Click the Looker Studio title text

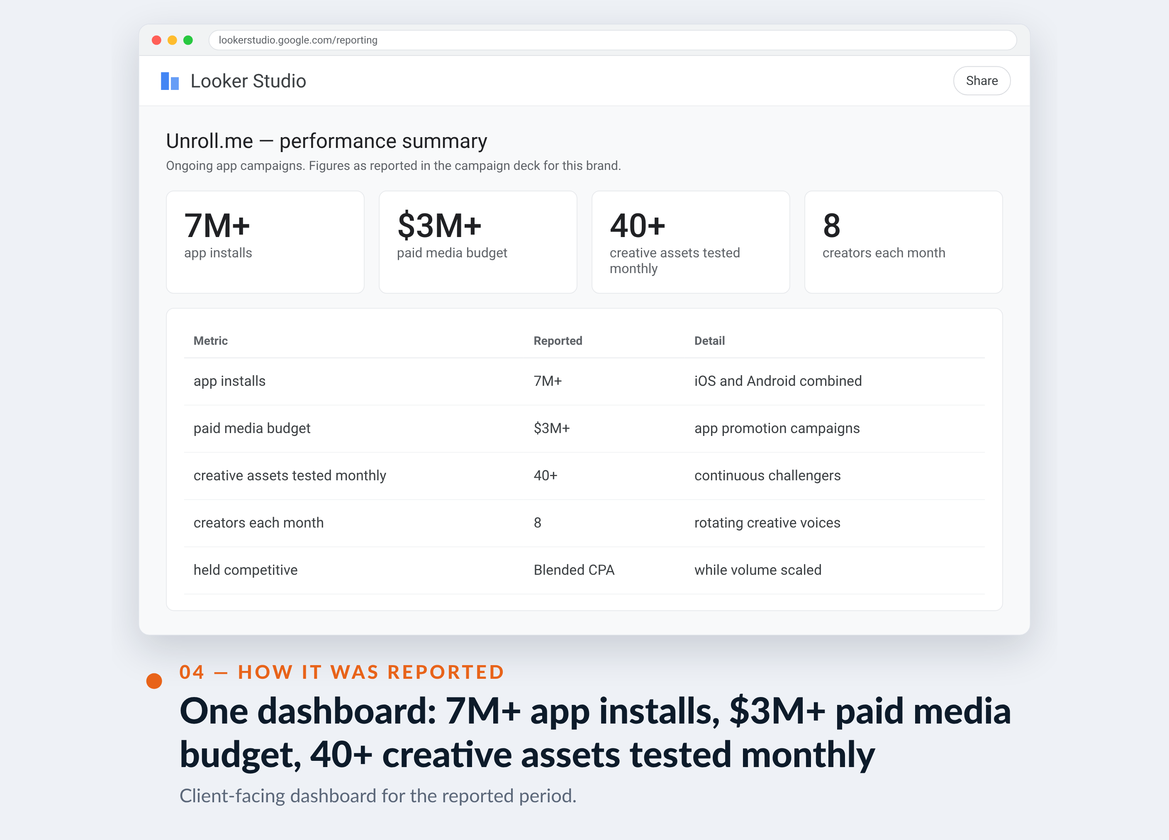coord(248,81)
